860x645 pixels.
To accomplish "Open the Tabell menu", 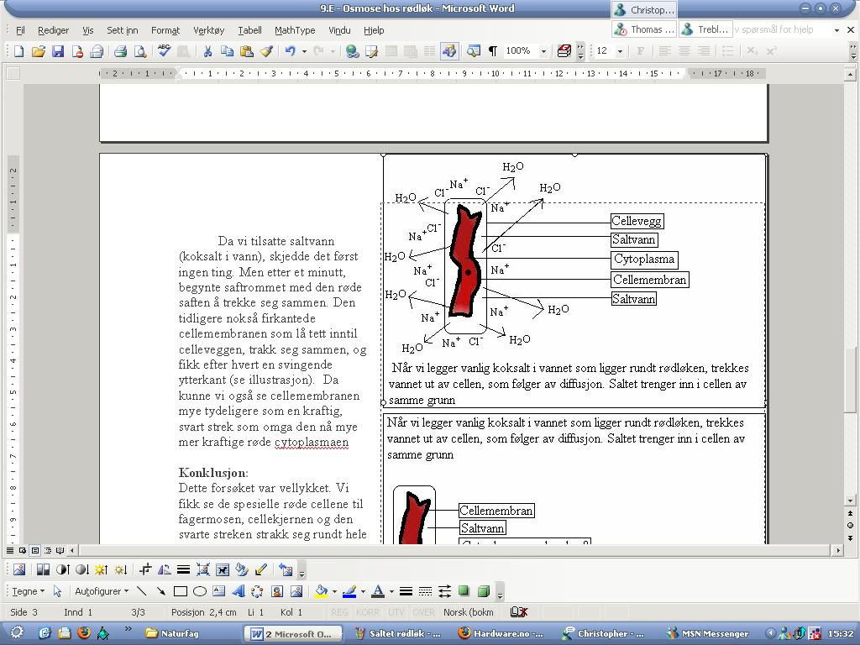I will point(249,30).
